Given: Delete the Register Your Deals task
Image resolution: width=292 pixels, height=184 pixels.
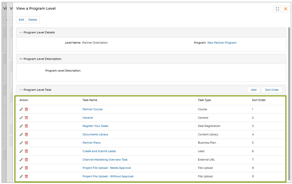Looking at the screenshot, I should [27, 126].
